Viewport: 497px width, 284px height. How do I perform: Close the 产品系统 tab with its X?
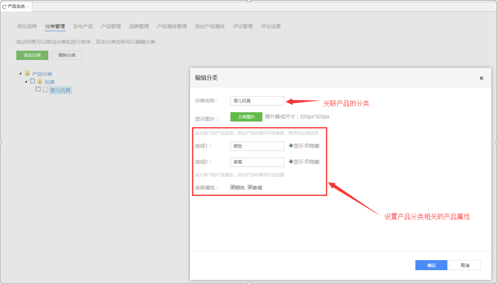pos(28,7)
